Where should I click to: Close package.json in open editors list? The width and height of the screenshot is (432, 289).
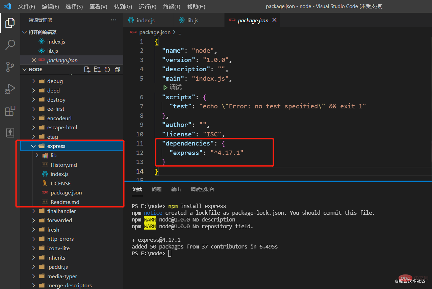point(33,60)
